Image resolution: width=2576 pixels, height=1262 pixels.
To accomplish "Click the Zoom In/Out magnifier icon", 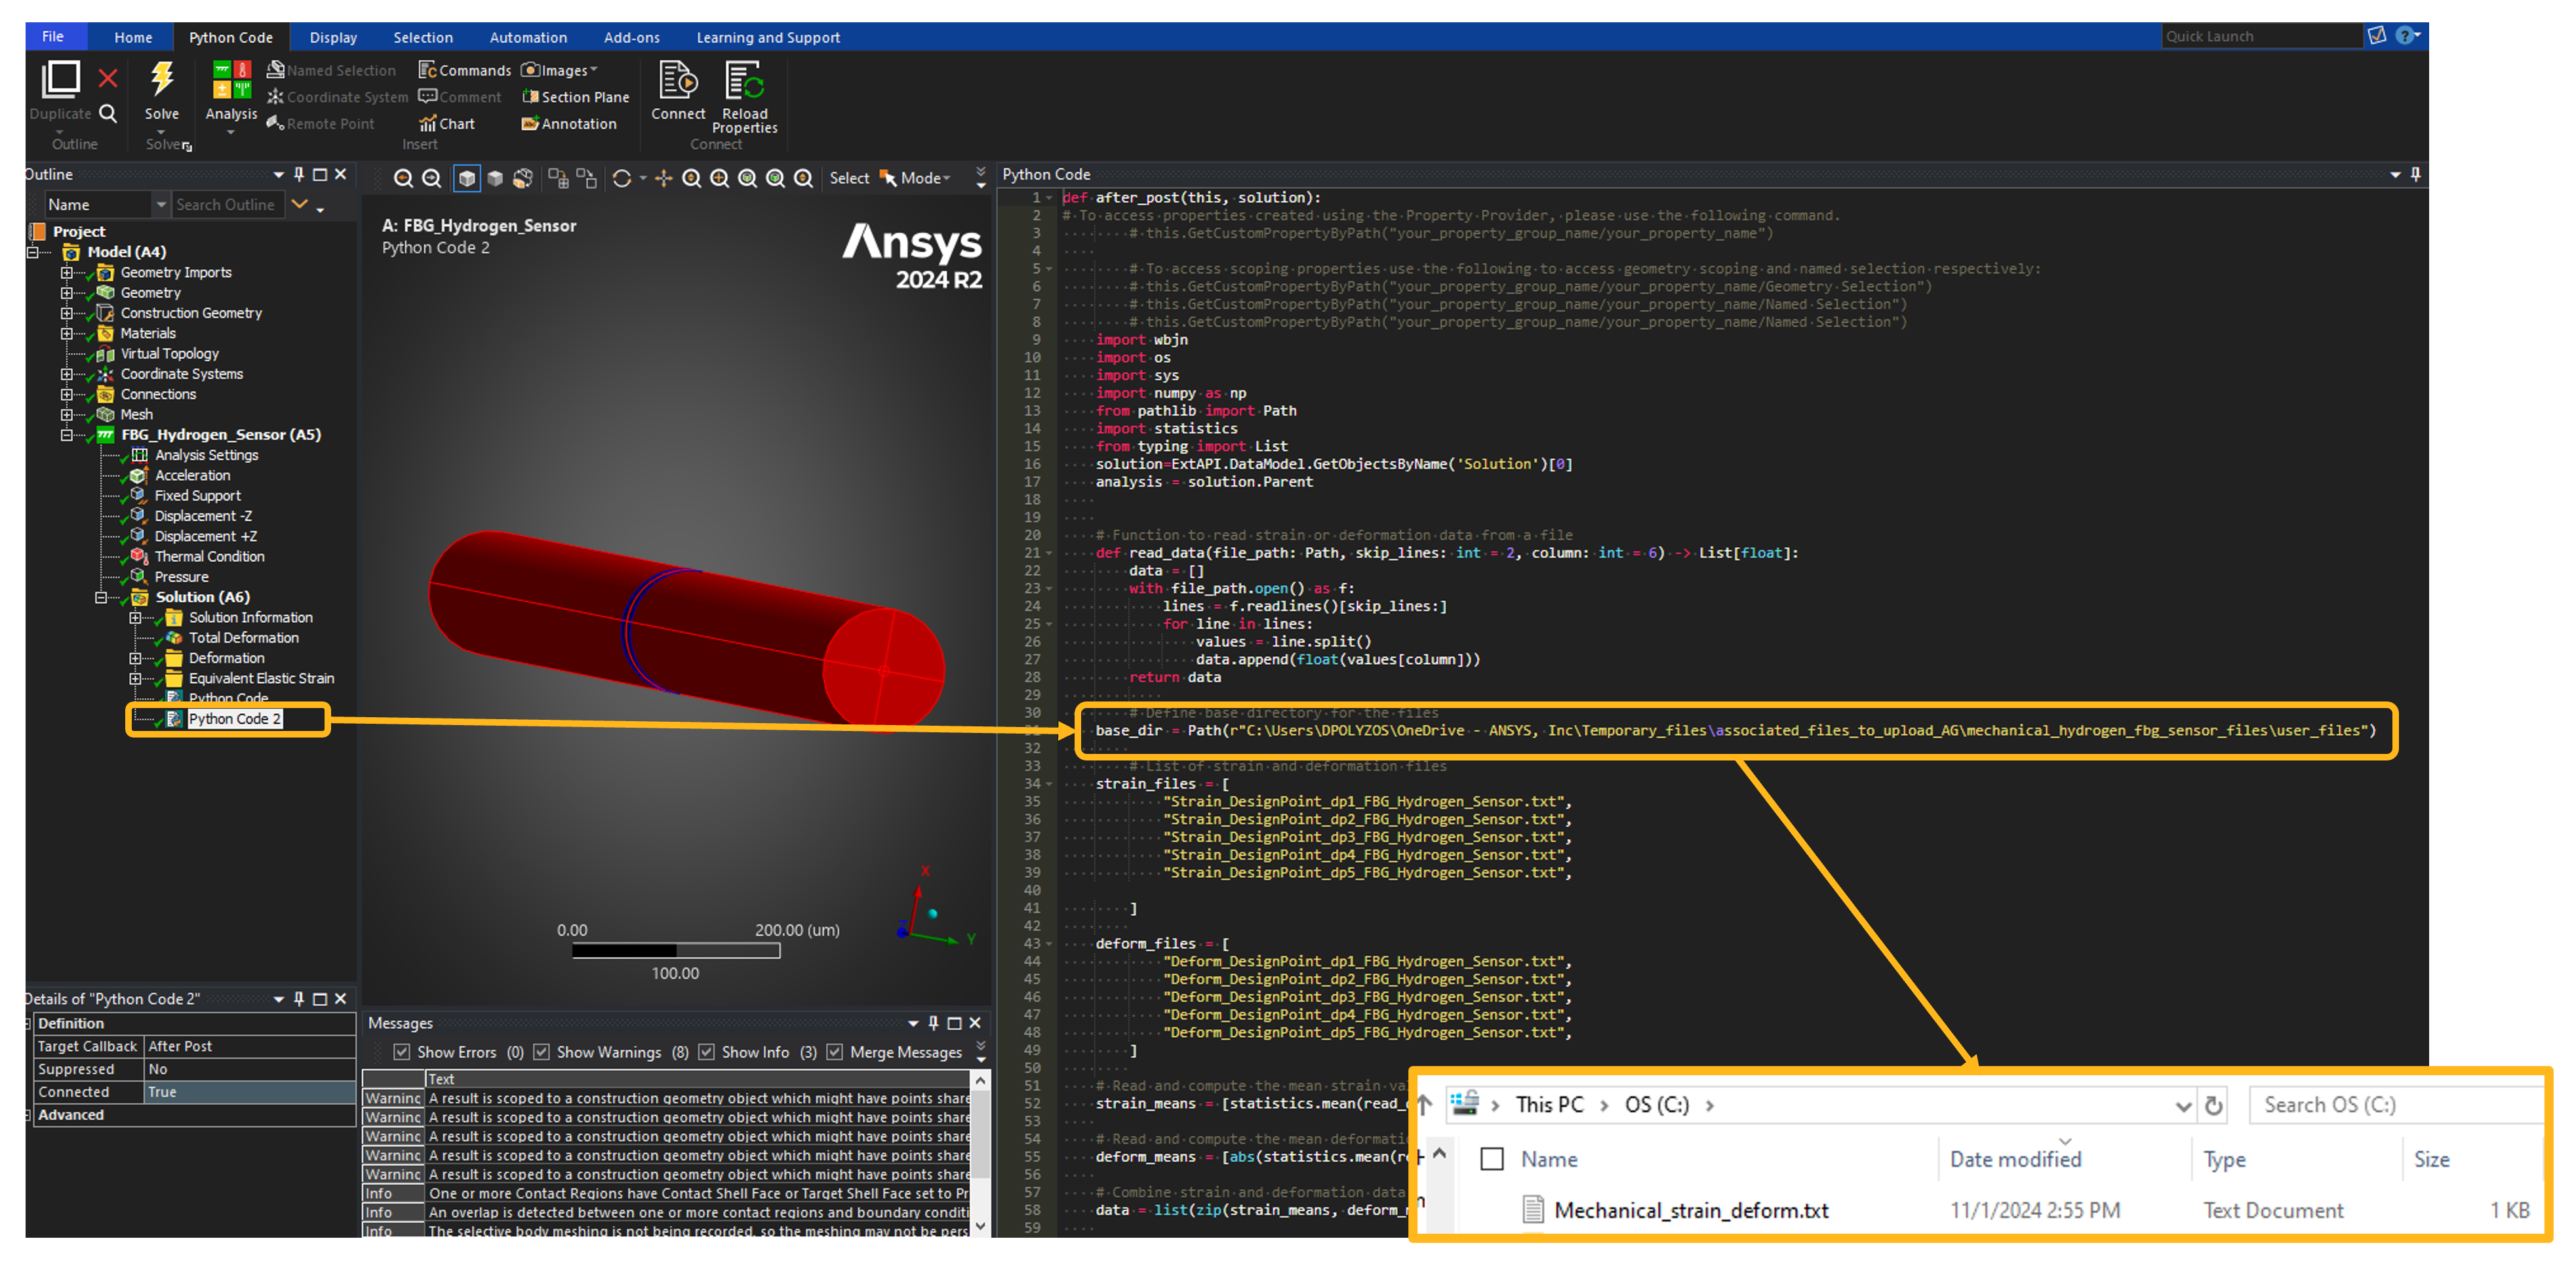I will [691, 178].
